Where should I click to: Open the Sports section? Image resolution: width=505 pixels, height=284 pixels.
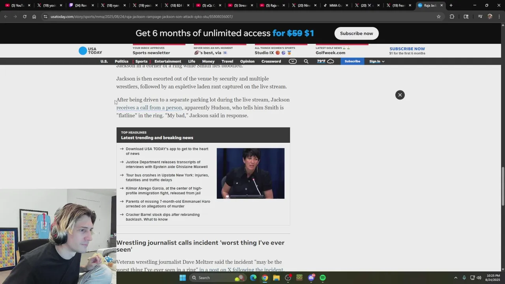[x=141, y=61]
